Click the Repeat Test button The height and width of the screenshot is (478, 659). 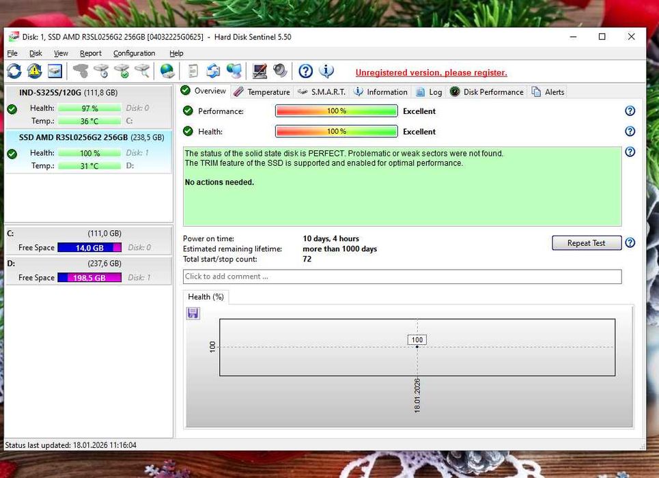587,243
